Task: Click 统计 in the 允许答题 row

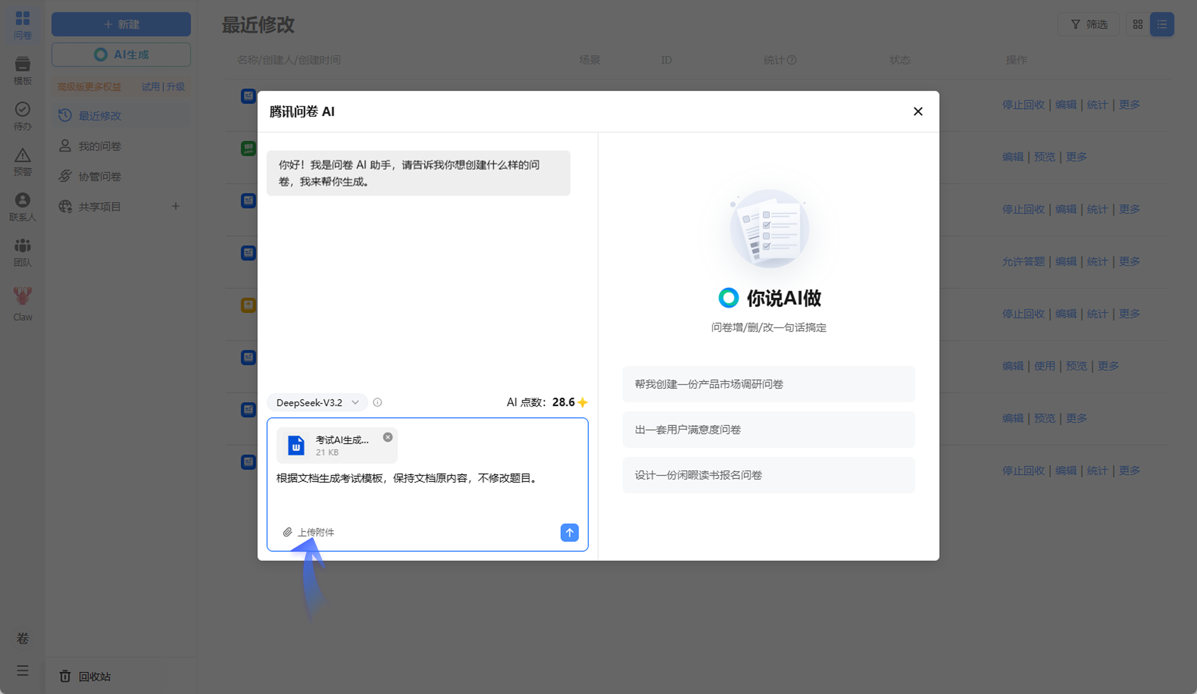Action: pyautogui.click(x=1097, y=261)
